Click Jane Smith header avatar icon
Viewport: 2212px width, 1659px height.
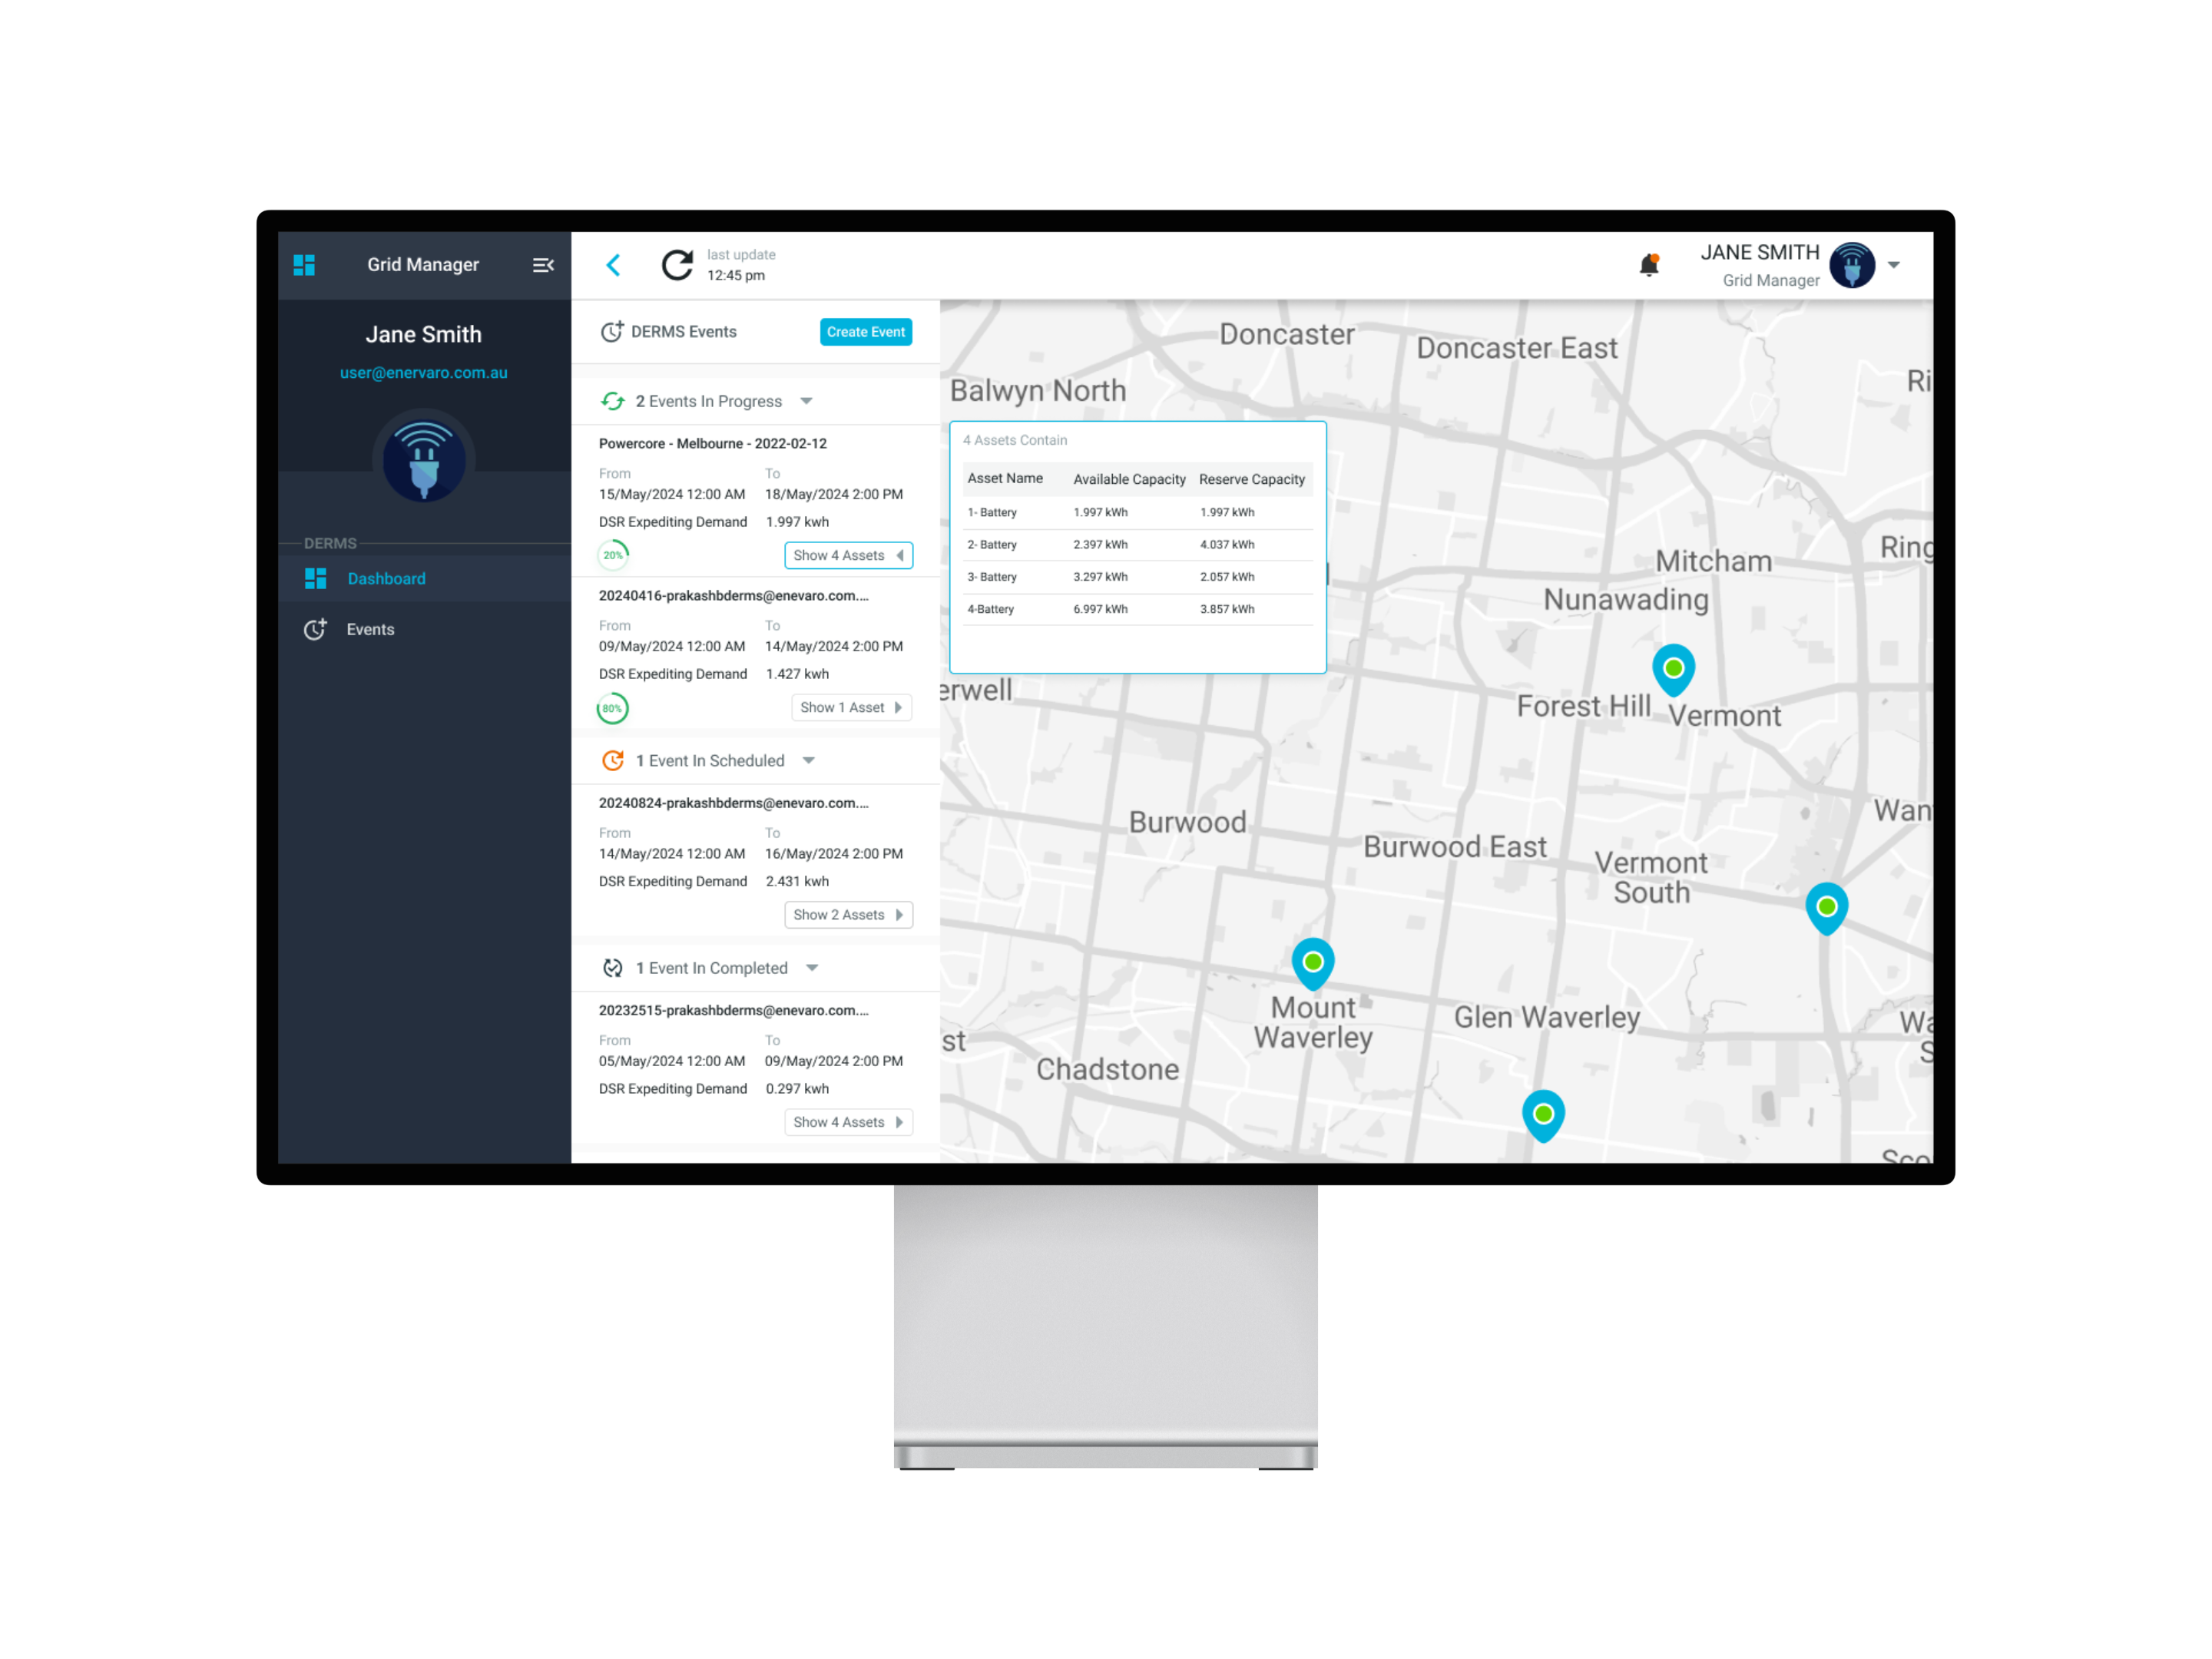tap(1852, 266)
